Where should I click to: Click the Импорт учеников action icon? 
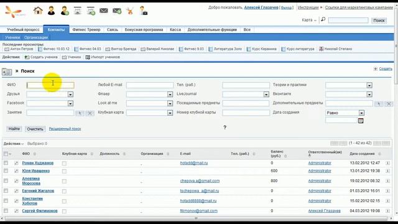click(x=88, y=57)
